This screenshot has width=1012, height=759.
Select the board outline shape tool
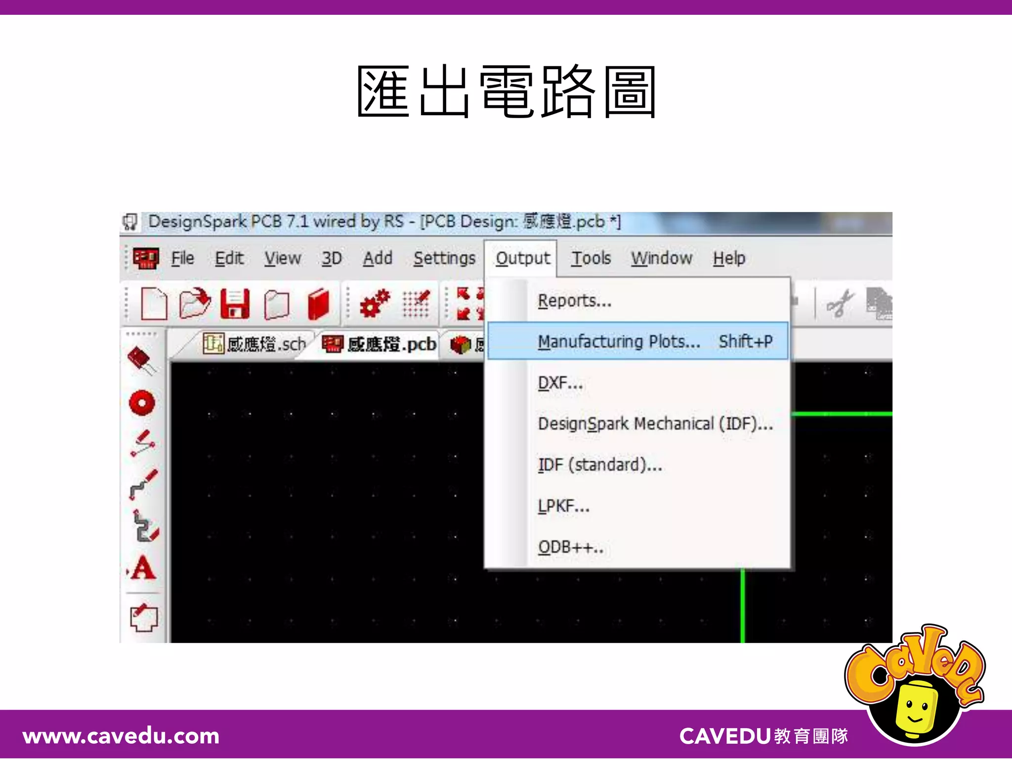point(144,618)
